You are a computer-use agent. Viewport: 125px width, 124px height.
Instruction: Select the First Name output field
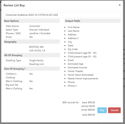pyautogui.click(x=74, y=27)
